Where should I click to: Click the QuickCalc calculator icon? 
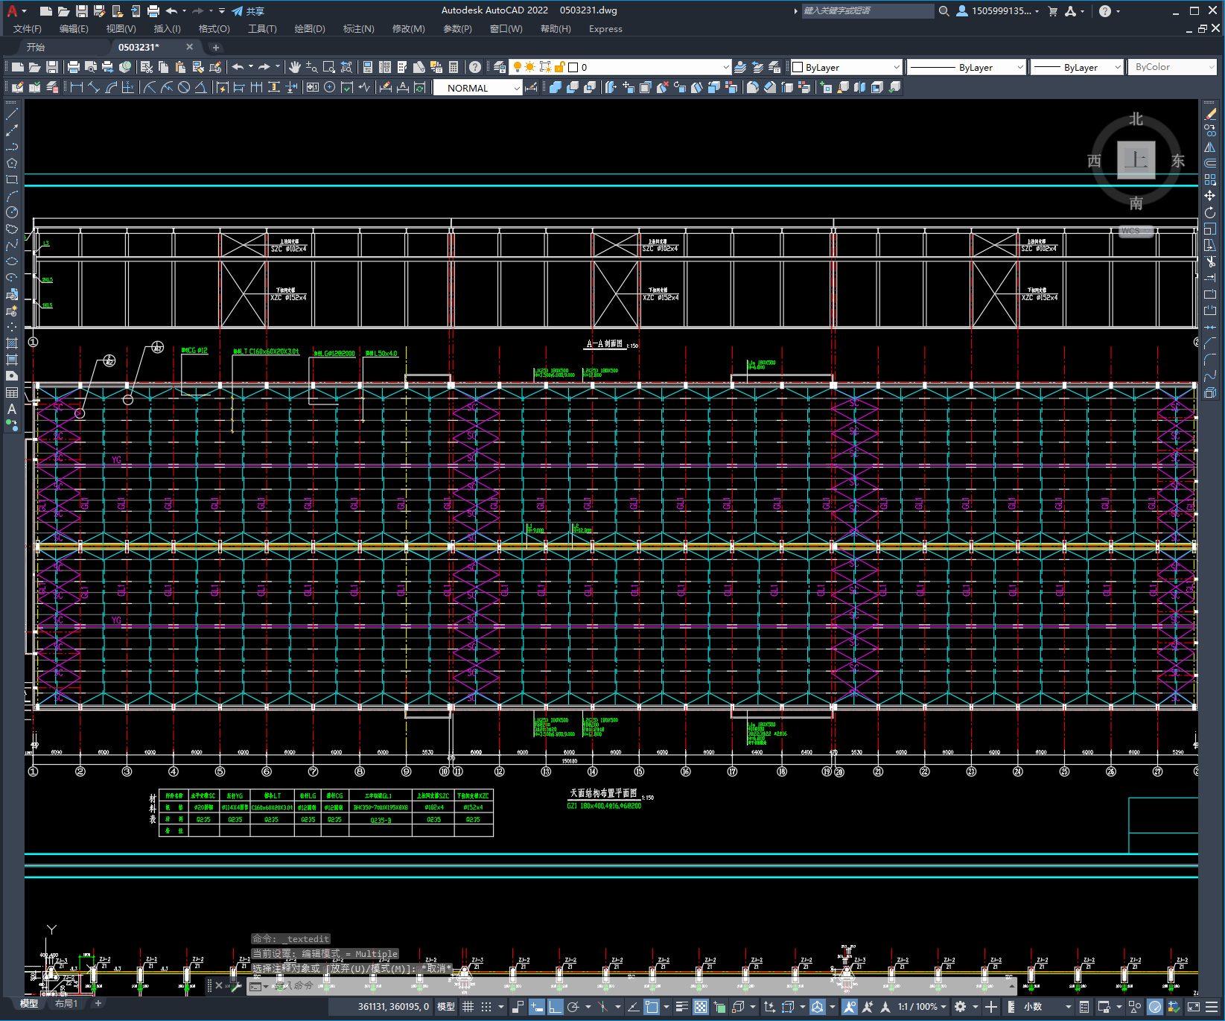coord(454,67)
